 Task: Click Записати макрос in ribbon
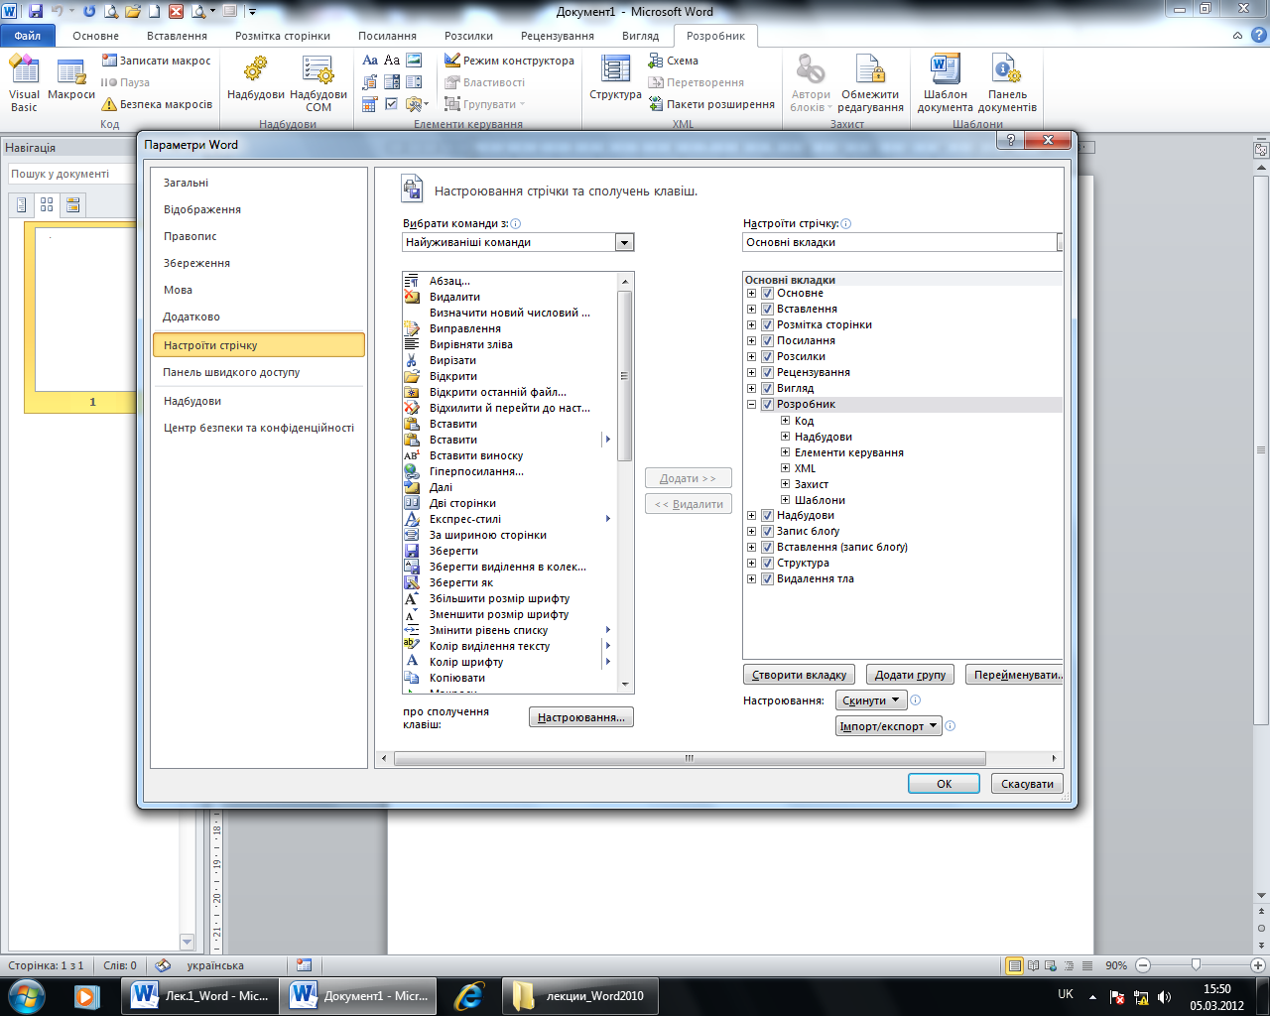[157, 61]
